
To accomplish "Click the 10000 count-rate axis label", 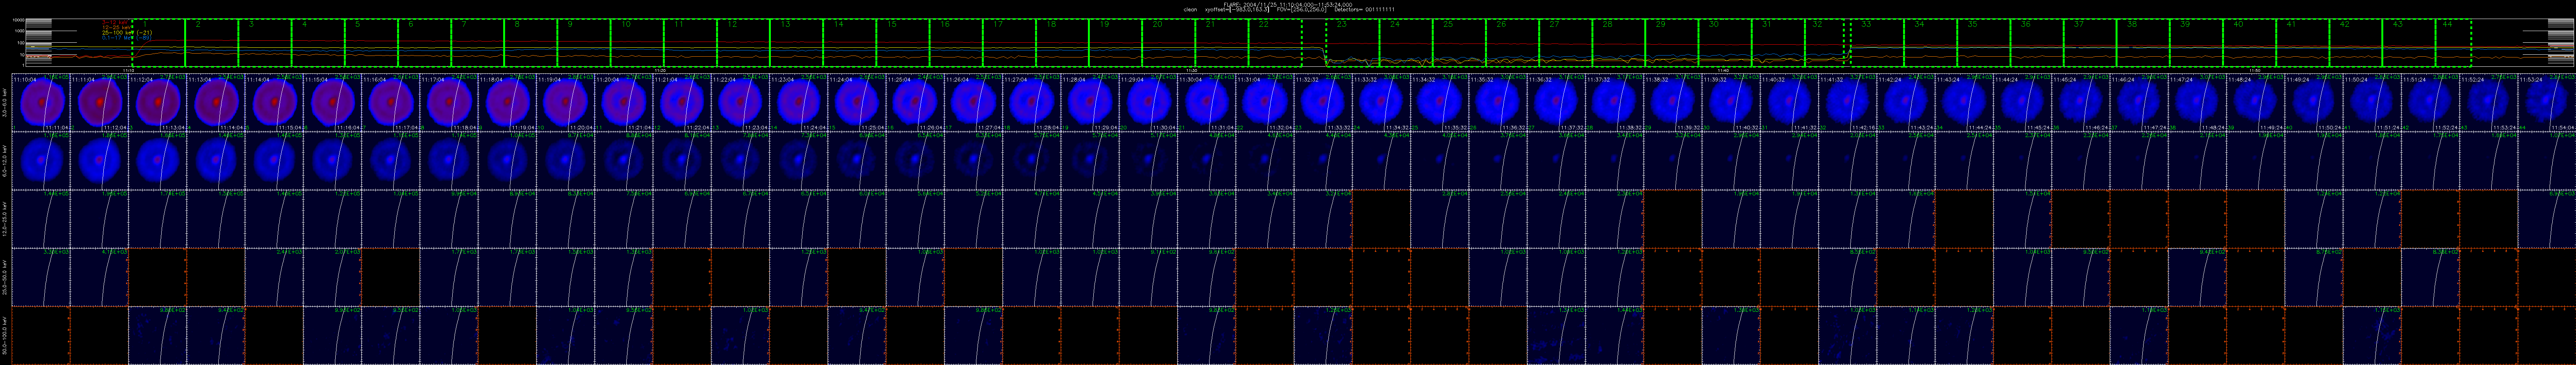I will coord(17,20).
